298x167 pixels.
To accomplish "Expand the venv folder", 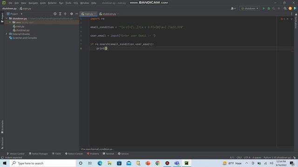I will point(10,22).
